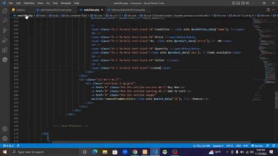Change file encoding UTF-8
278x156 pixels.
pos(229,146)
